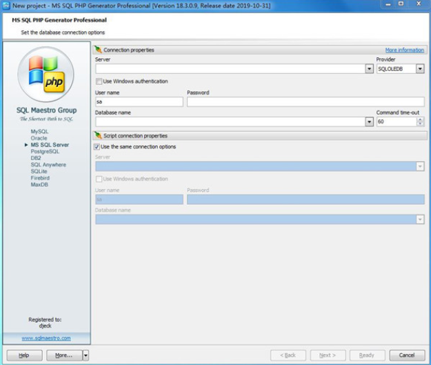Open the Database name dropdown

point(369,121)
